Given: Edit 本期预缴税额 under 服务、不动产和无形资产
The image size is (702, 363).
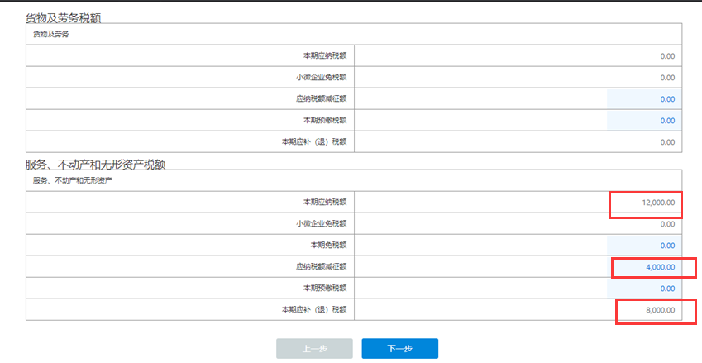Looking at the screenshot, I should pos(644,289).
